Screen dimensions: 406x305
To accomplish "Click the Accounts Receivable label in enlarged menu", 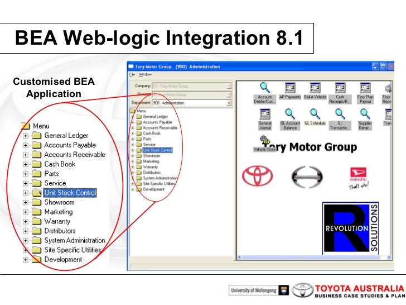I will click(x=75, y=155).
